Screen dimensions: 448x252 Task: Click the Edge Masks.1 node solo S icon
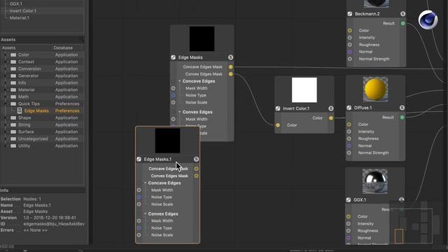(x=196, y=159)
